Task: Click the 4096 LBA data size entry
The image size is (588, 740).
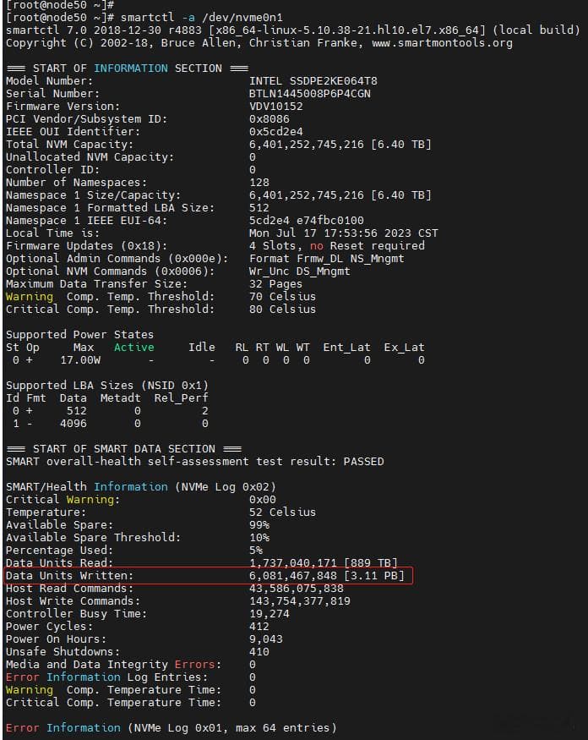Action: pyautogui.click(x=73, y=424)
